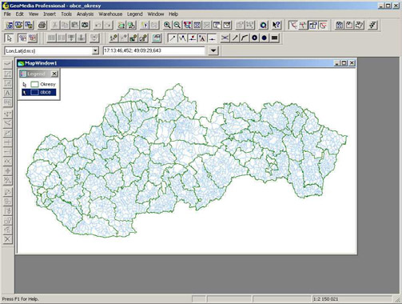Click the filled black circle icon
The width and height of the screenshot is (402, 304).
pyautogui.click(x=264, y=38)
